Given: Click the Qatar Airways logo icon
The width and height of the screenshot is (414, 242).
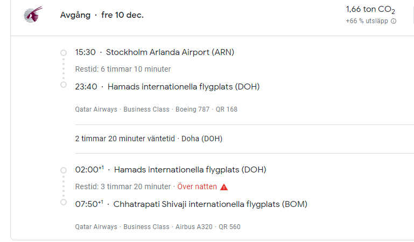Looking at the screenshot, I should [x=33, y=15].
